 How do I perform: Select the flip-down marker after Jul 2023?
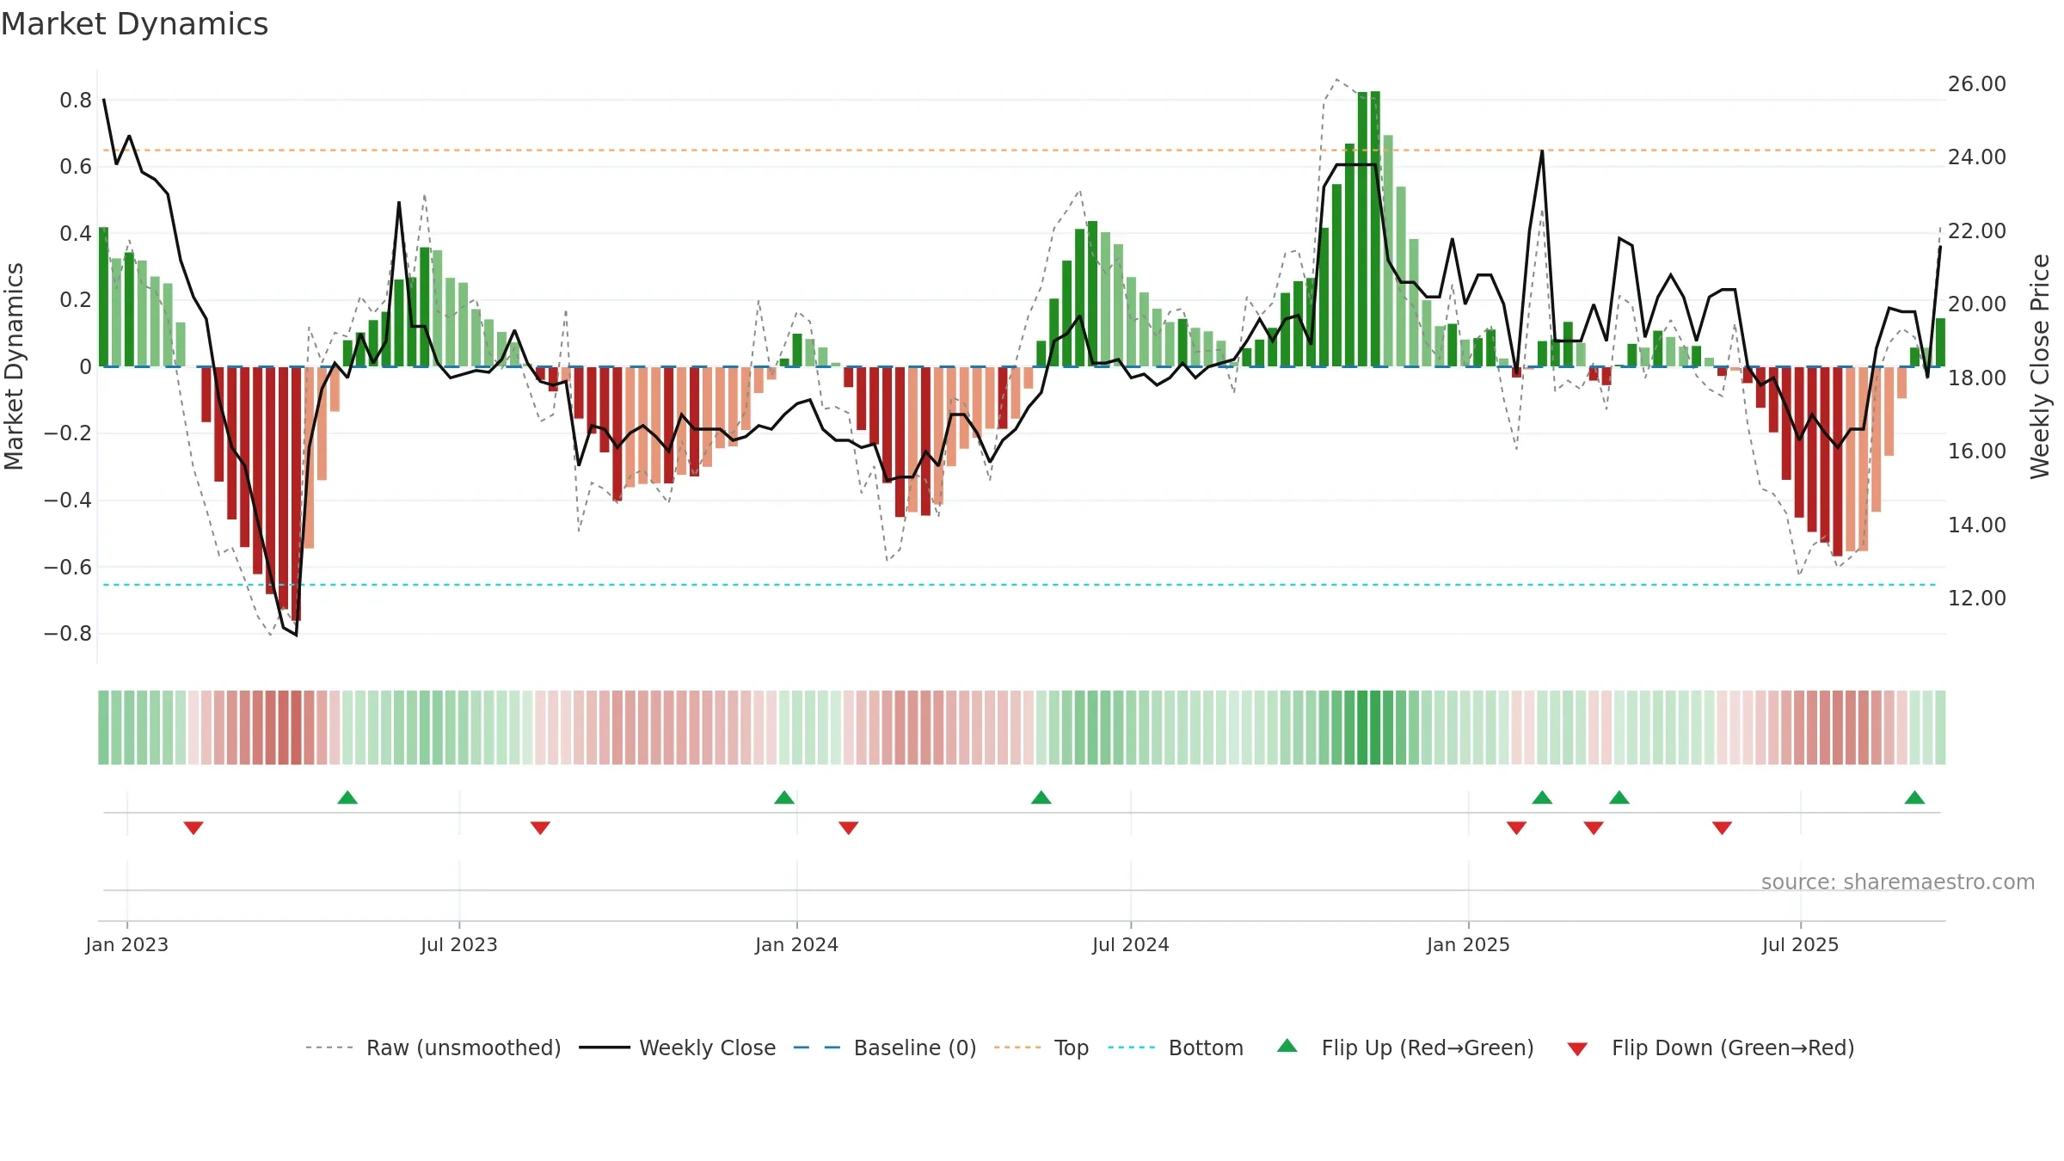(x=540, y=827)
